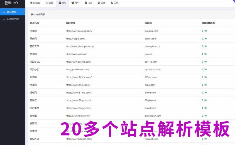Click the 51miz.com feature code
The width and height of the screenshot is (235, 145).
(x=150, y=93)
